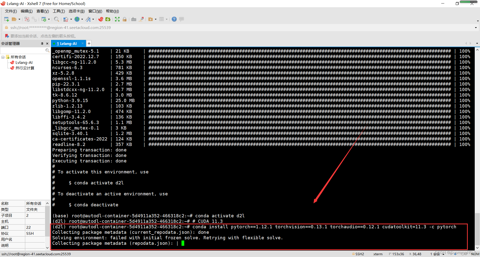The image size is (480, 257).
Task: Click the address bar padlock icon
Action: (x=6, y=27)
